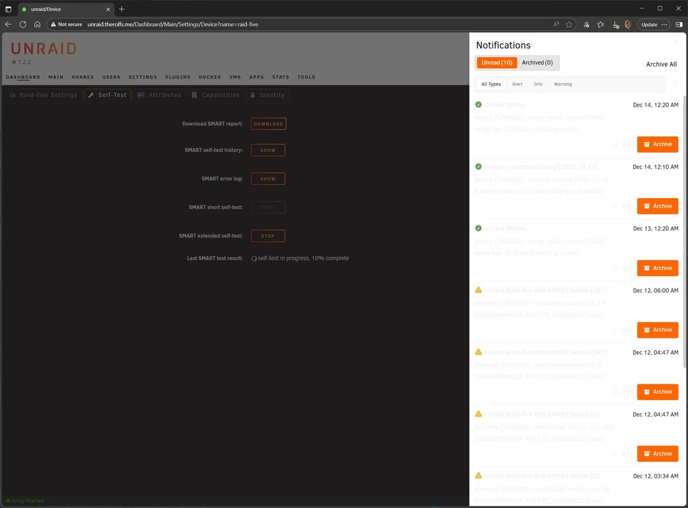
Task: Click the UNRAID logo
Action: coord(44,48)
